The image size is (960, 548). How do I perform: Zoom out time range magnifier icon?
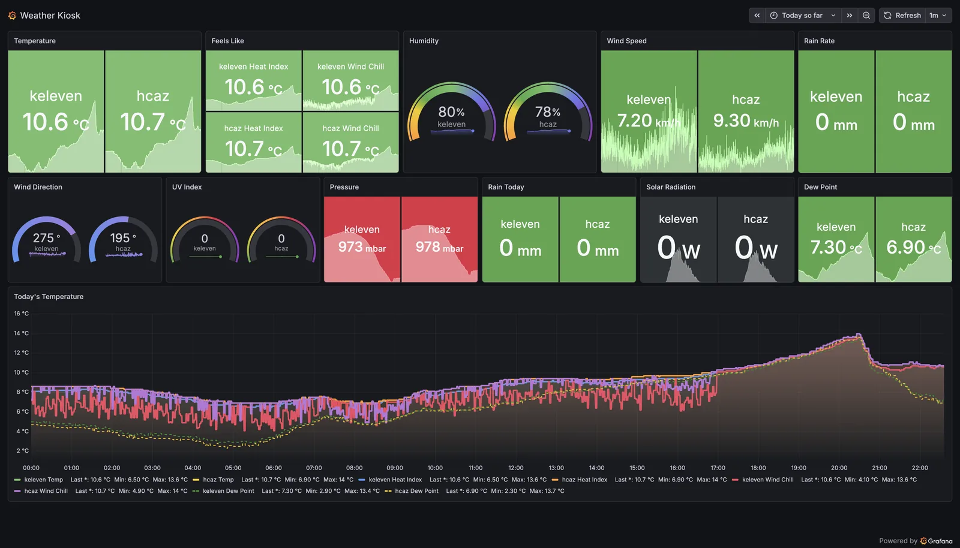[866, 16]
